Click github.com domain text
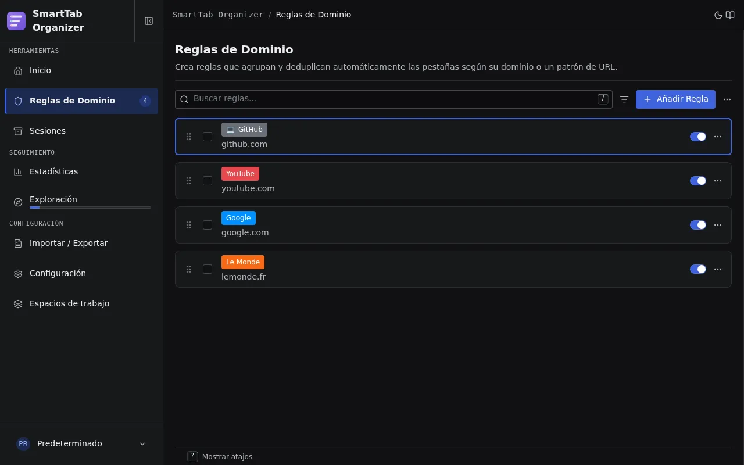The height and width of the screenshot is (465, 744). (x=244, y=144)
